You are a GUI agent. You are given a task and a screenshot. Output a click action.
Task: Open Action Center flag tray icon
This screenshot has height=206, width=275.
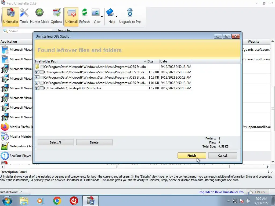(x=241, y=201)
